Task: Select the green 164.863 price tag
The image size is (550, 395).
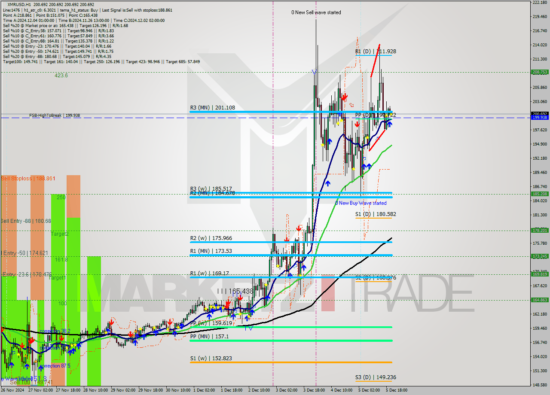Action: [x=540, y=300]
